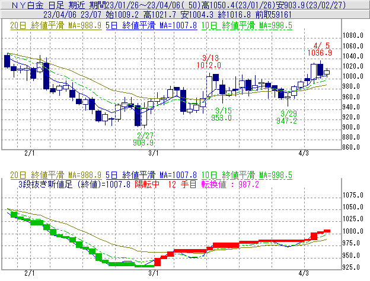
Task: Click the magenta 転換値：987.2 text
Action: pyautogui.click(x=230, y=184)
